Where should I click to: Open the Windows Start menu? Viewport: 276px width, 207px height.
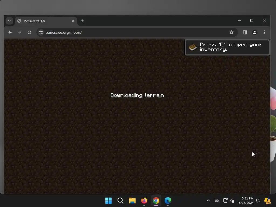click(108, 201)
